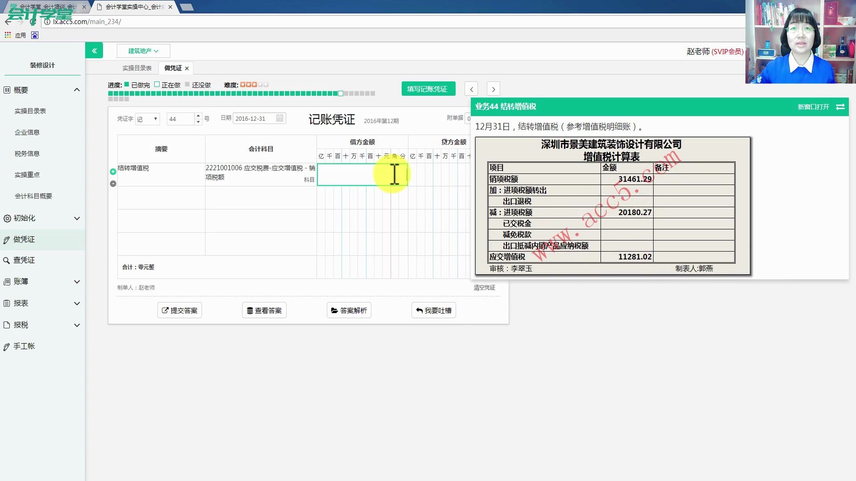856x481 pixels.
Task: Switch to the 实操目录表 tab
Action: pos(136,68)
